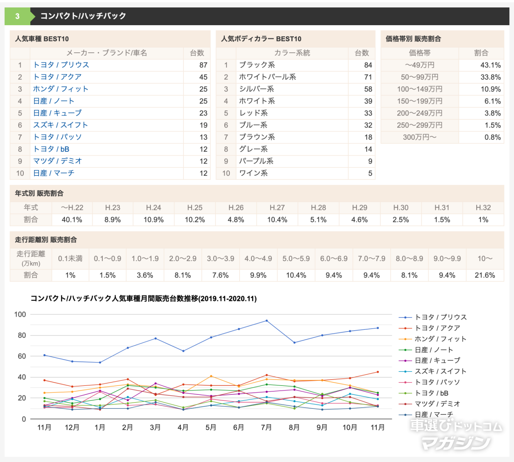This screenshot has width=514, height=462.
Task: Click the Prius November 2020 data point
Action: coord(378,327)
